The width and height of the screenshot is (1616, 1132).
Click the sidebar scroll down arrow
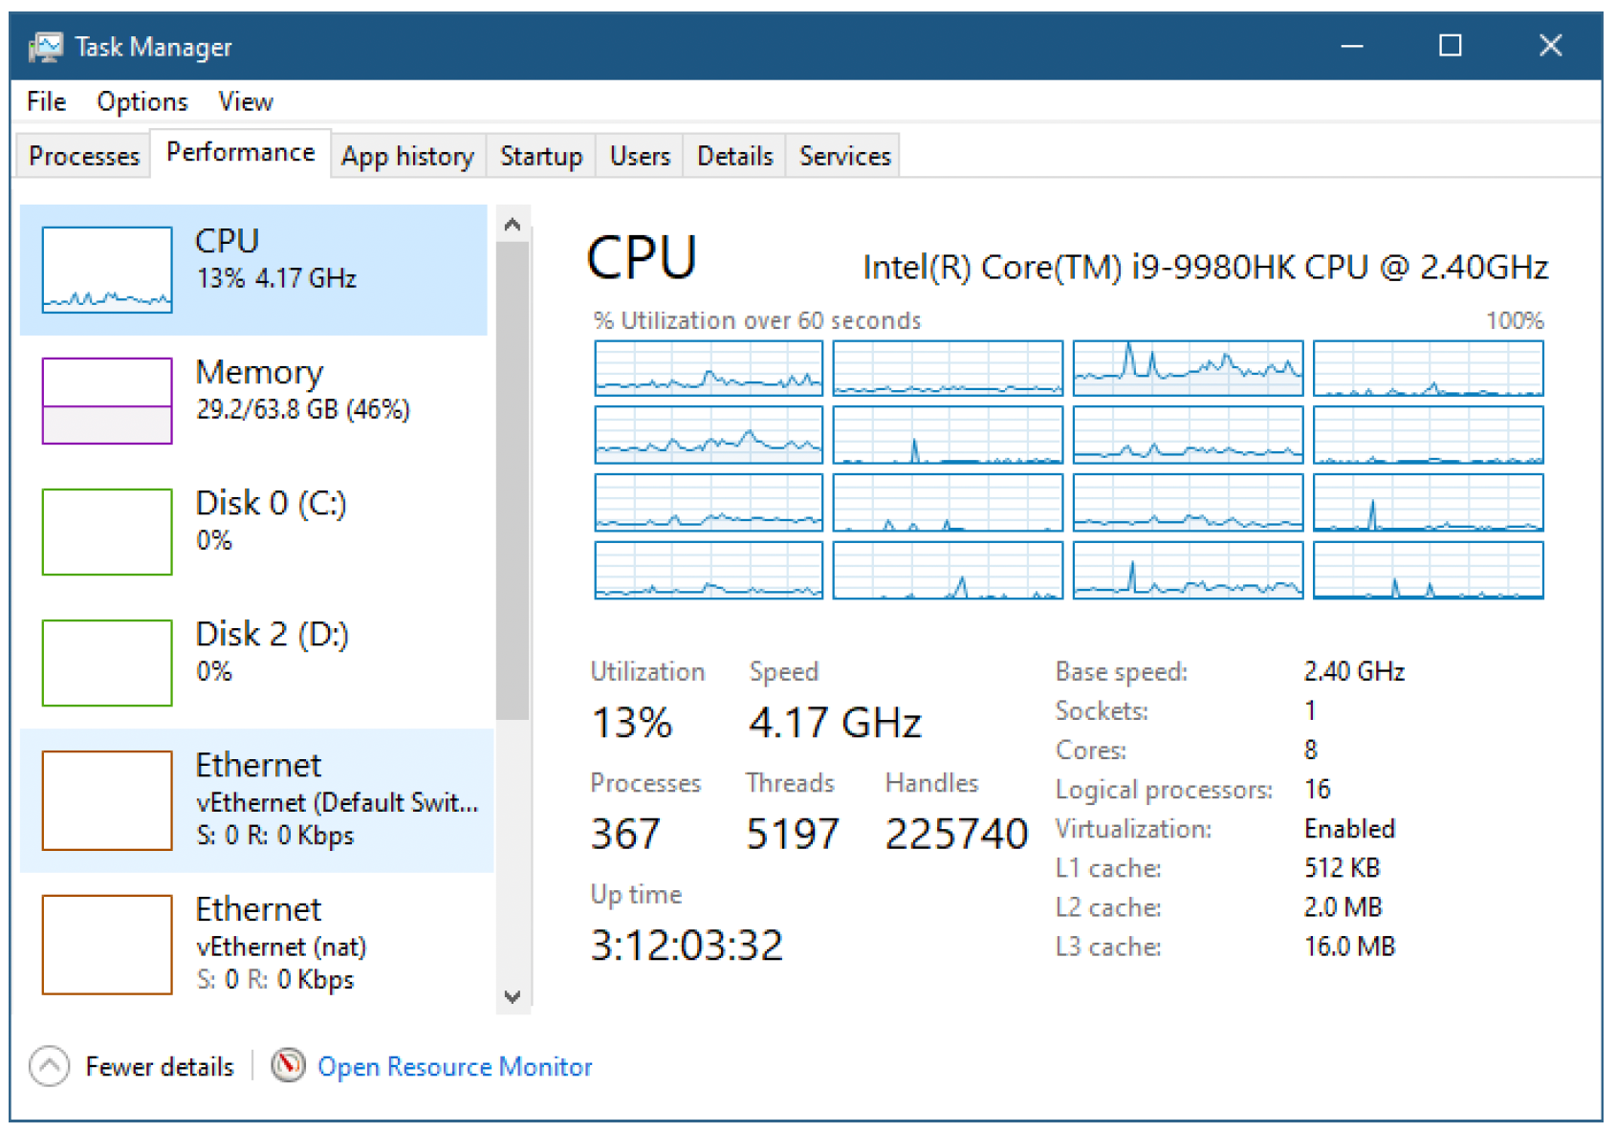pyautogui.click(x=513, y=997)
